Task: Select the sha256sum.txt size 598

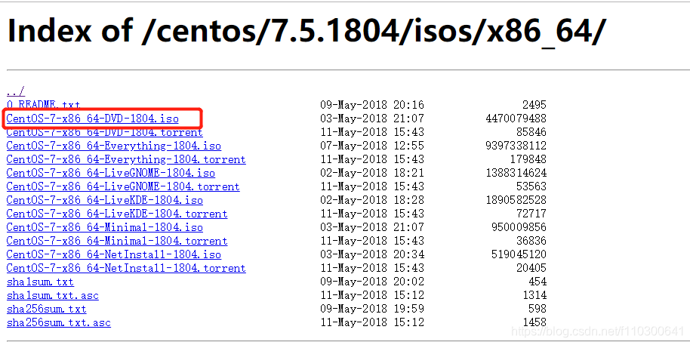Action: [538, 309]
